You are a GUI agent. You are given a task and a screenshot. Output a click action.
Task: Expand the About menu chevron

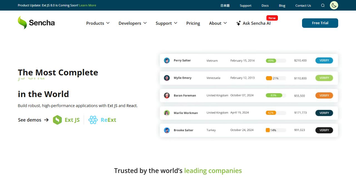(x=225, y=23)
